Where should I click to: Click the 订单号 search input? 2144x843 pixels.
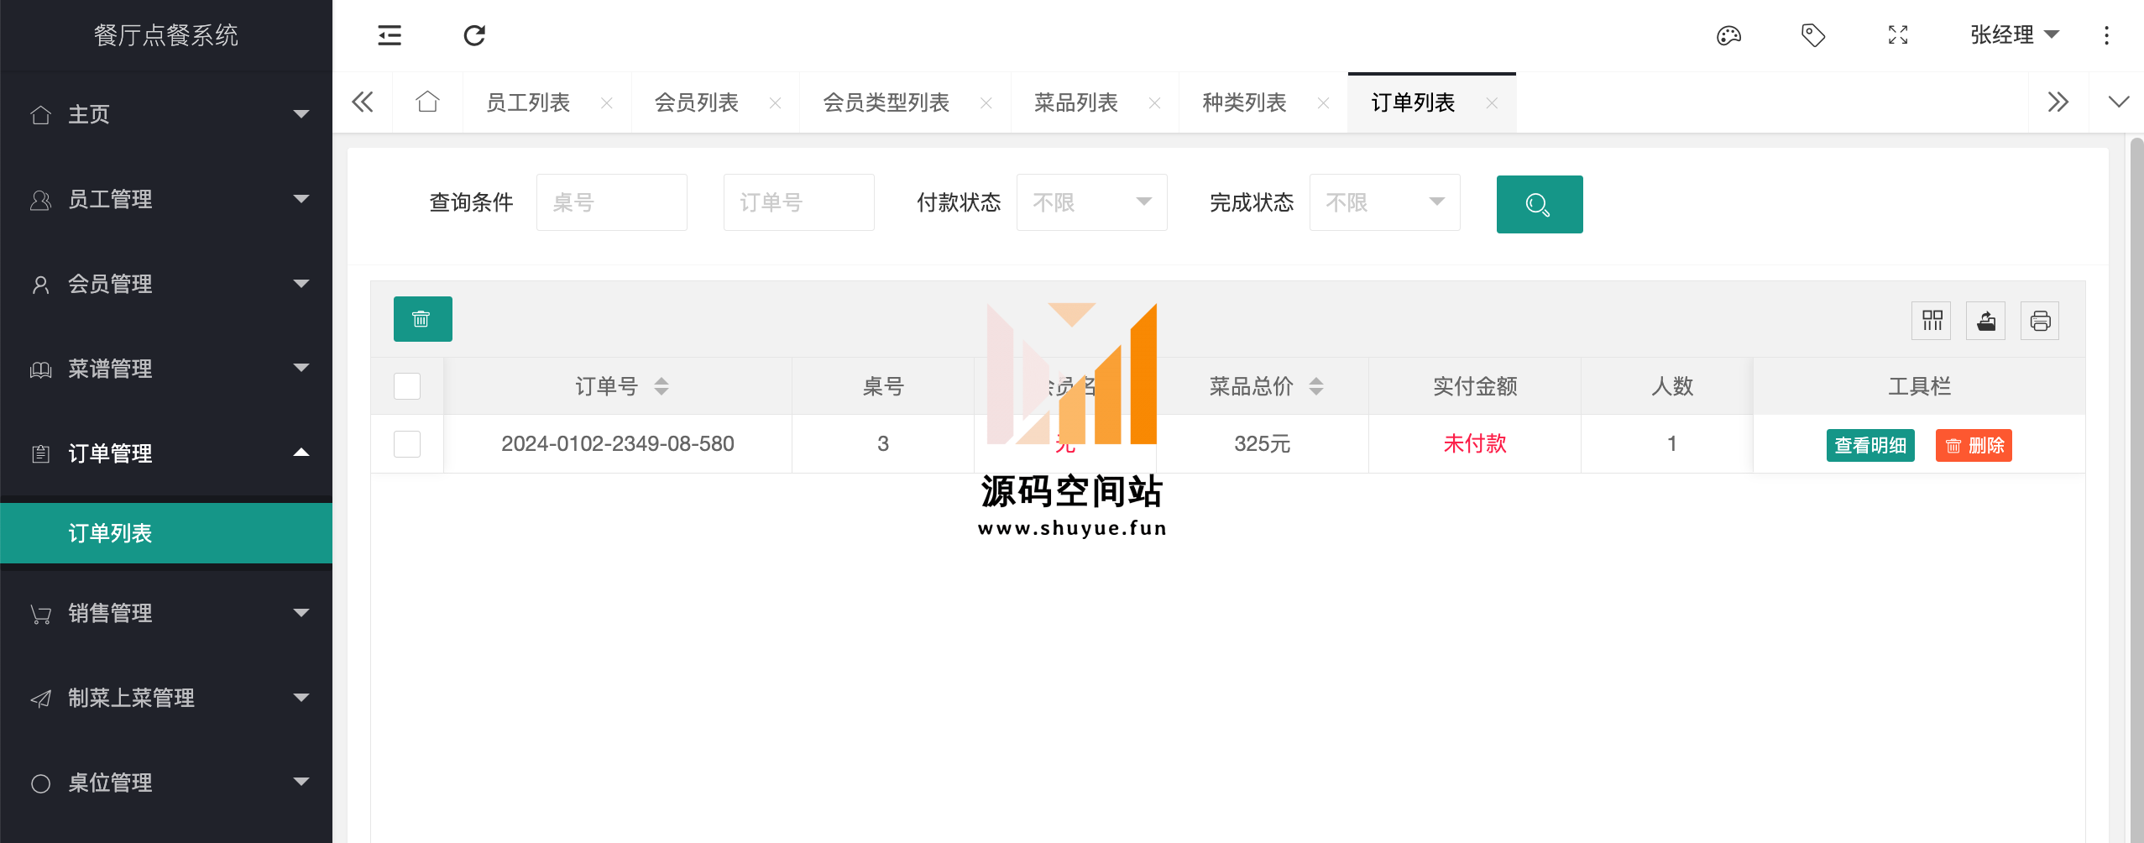[799, 202]
